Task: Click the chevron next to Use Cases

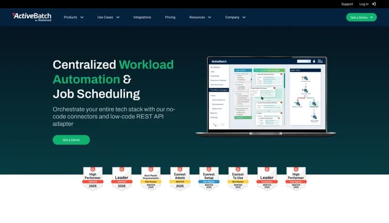Action: pos(118,18)
